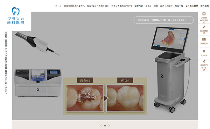The height and width of the screenshot is (129, 210).
Task: Open the 24時間WEB予約 calendar icon
Action: tap(204, 14)
